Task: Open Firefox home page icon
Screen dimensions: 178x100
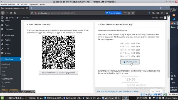Action: tap(15, 13)
